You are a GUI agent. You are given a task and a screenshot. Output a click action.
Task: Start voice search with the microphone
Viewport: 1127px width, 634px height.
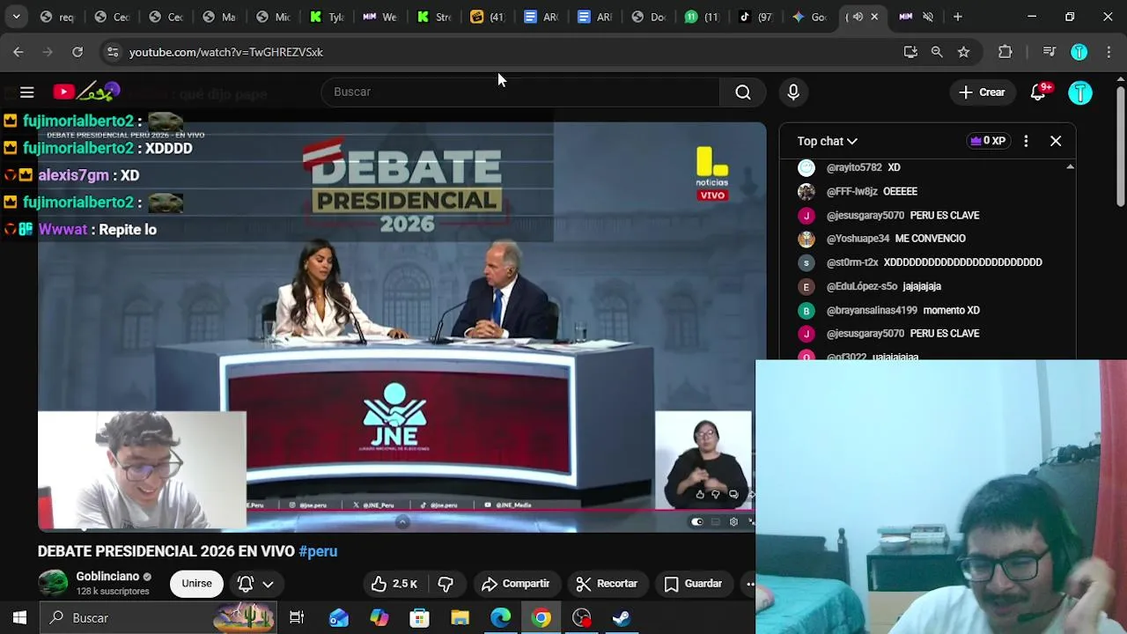[x=793, y=92]
